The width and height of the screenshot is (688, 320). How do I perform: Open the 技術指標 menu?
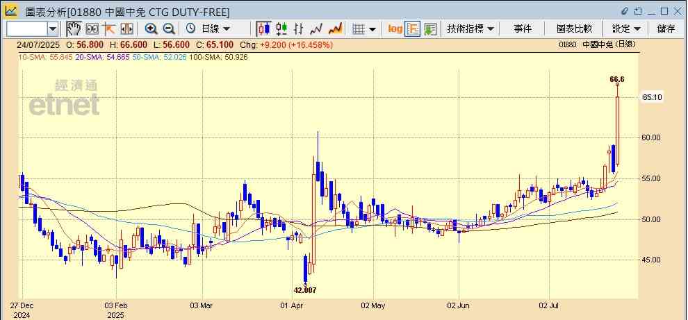click(470, 29)
